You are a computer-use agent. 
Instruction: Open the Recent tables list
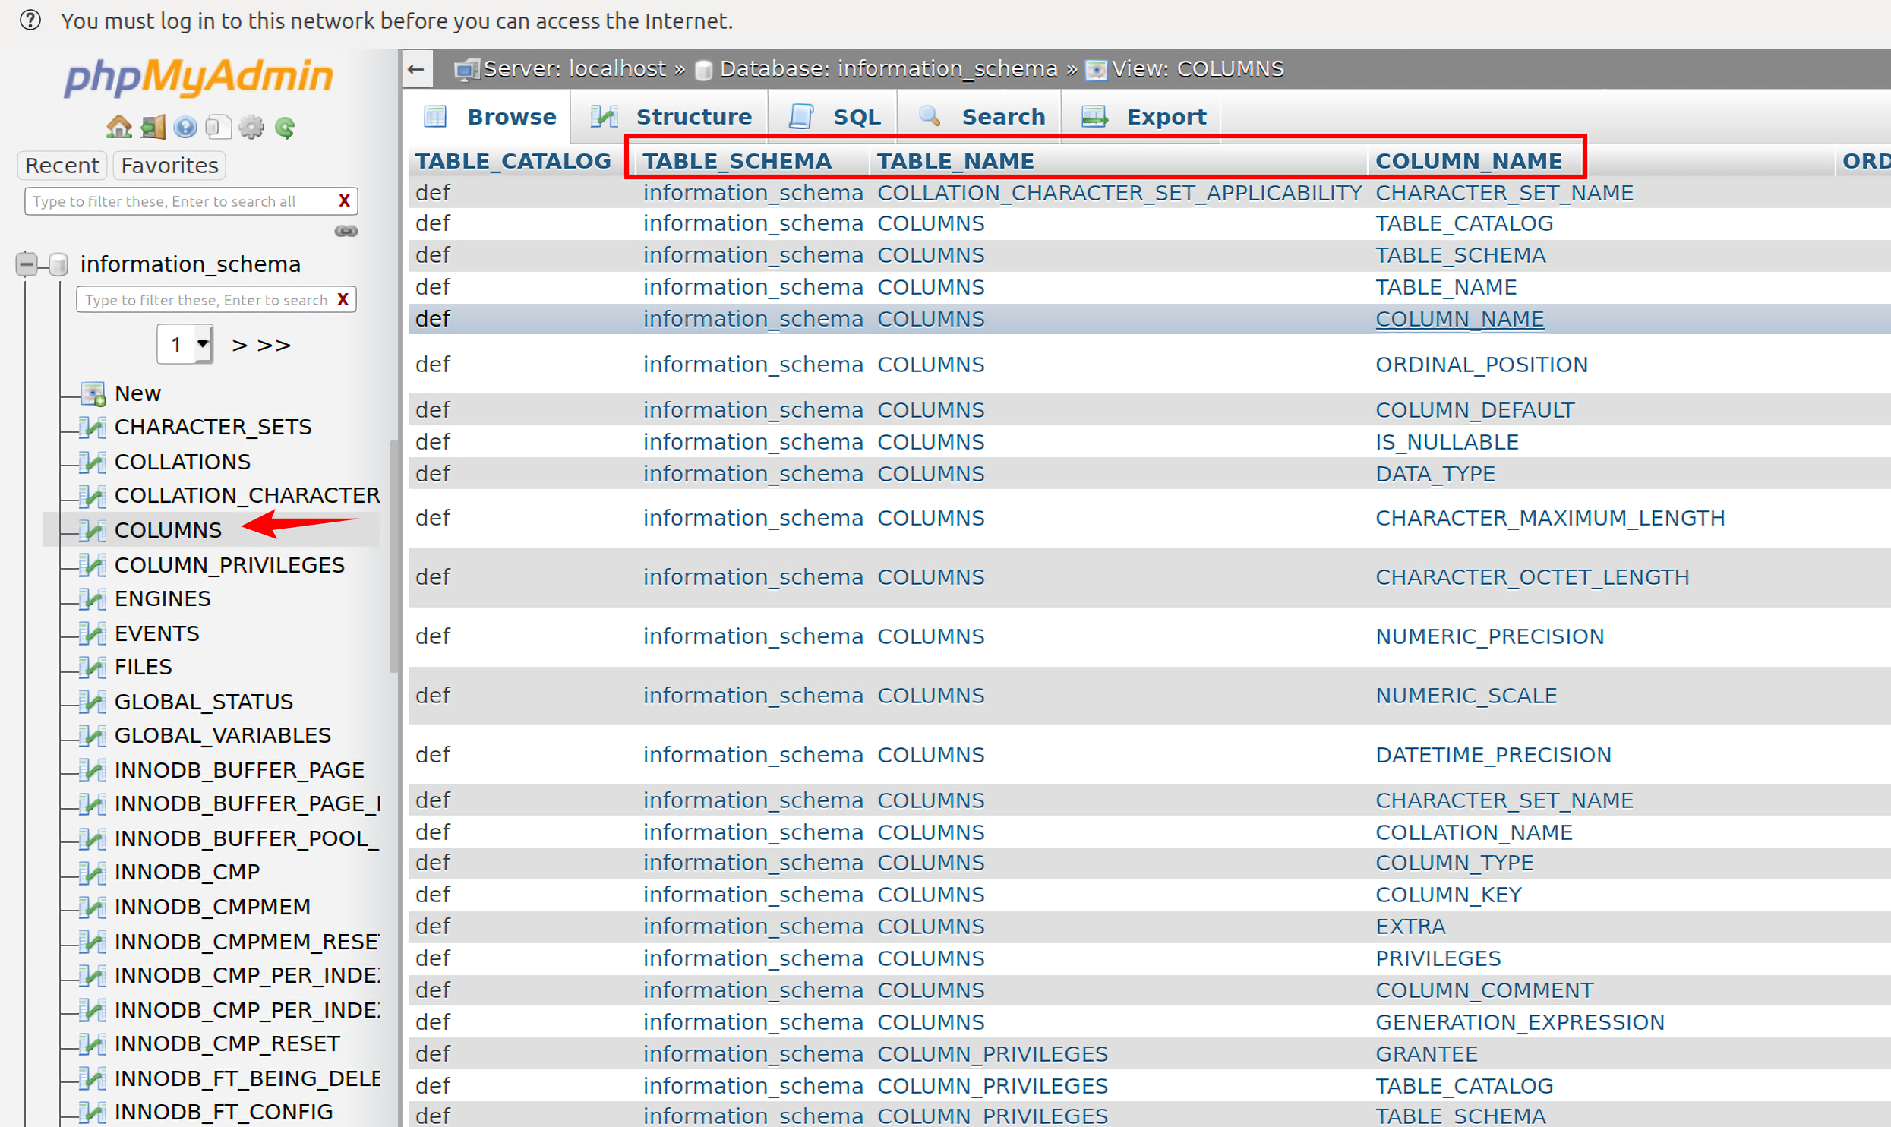62,166
